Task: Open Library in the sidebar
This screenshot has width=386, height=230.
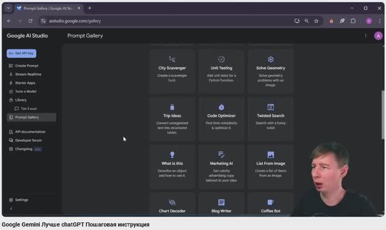Action: point(21,100)
